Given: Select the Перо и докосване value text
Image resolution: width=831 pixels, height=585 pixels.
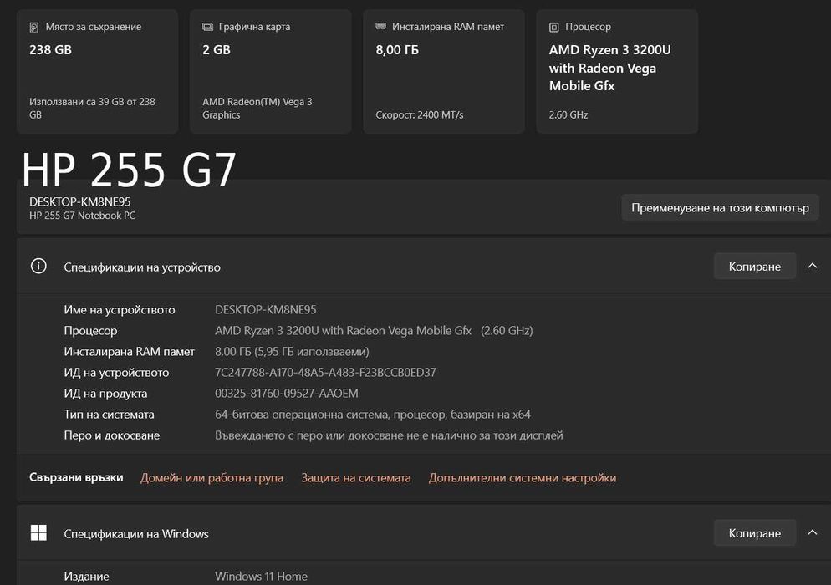Looking at the screenshot, I should (x=389, y=435).
